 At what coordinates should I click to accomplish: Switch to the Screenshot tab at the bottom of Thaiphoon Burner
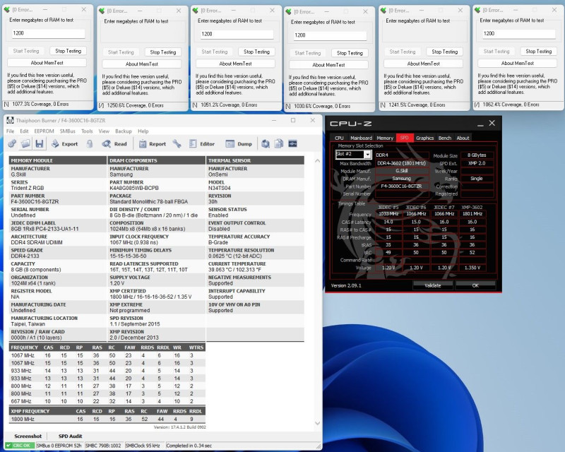28,436
